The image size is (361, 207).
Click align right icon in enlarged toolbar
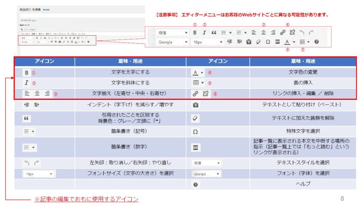click(x=273, y=32)
